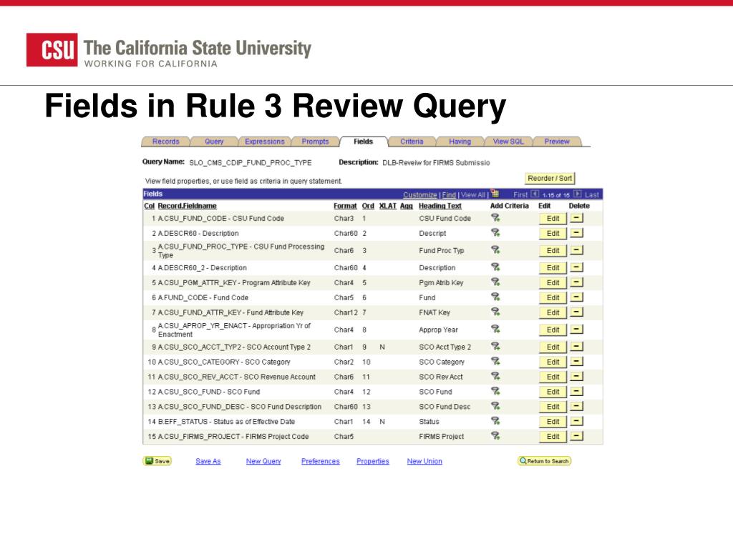Customize the Fields grid
This screenshot has width=733, height=549.
tap(420, 194)
